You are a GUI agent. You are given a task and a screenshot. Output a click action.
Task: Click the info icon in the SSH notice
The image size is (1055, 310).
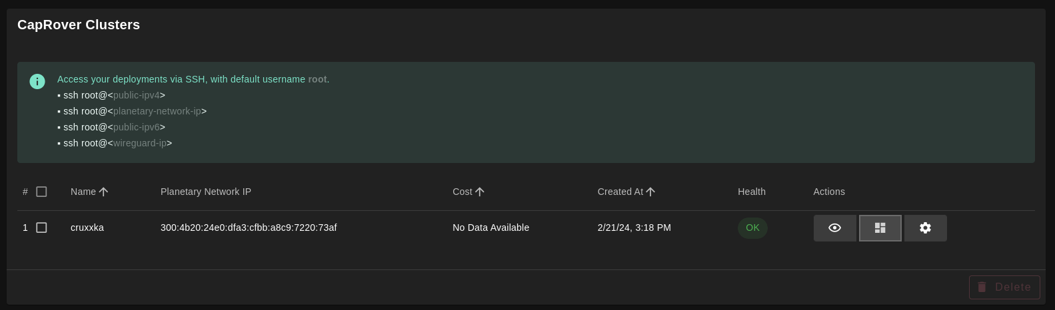pyautogui.click(x=37, y=81)
